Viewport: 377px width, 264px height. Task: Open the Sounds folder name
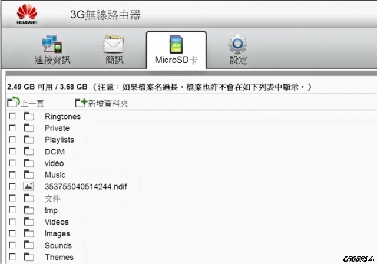(x=58, y=246)
